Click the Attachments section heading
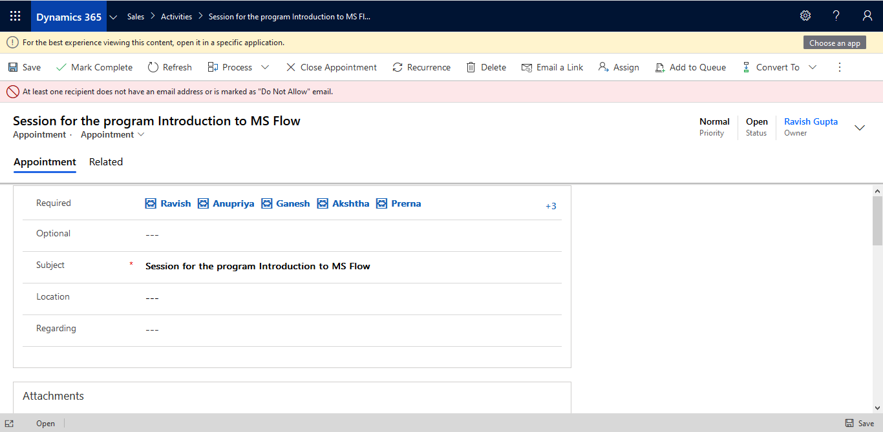This screenshot has height=432, width=883. pyautogui.click(x=53, y=396)
